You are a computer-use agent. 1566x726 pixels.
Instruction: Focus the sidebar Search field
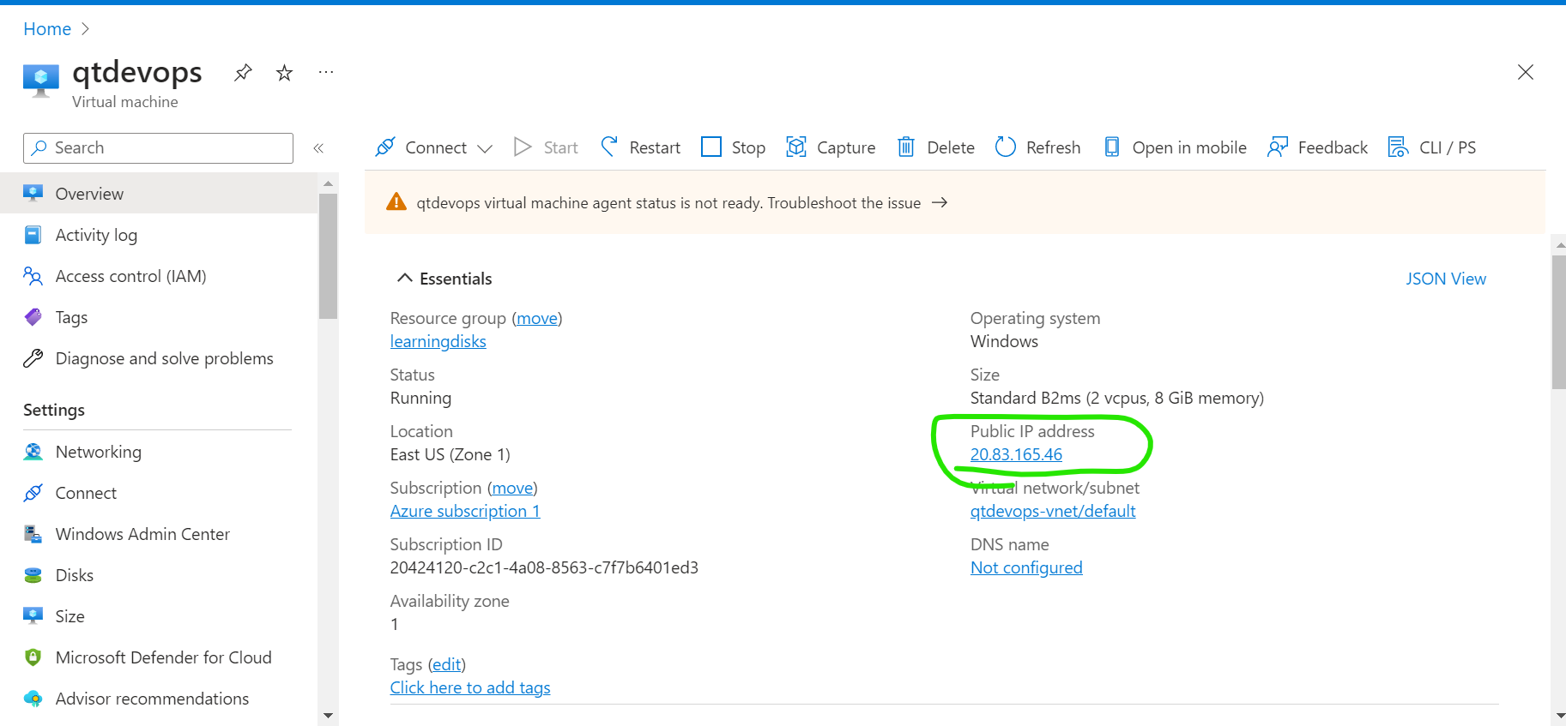tap(158, 147)
